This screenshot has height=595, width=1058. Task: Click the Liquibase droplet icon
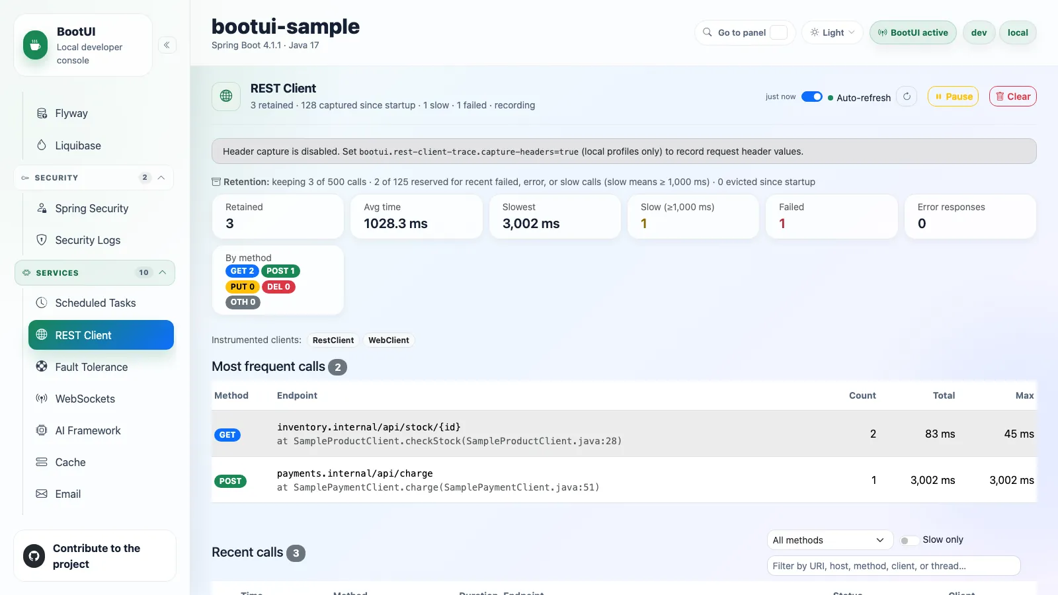coord(42,145)
